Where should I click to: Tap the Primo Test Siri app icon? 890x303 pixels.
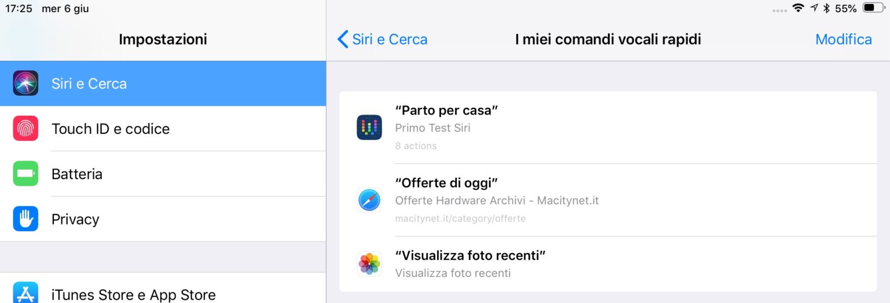pyautogui.click(x=369, y=127)
